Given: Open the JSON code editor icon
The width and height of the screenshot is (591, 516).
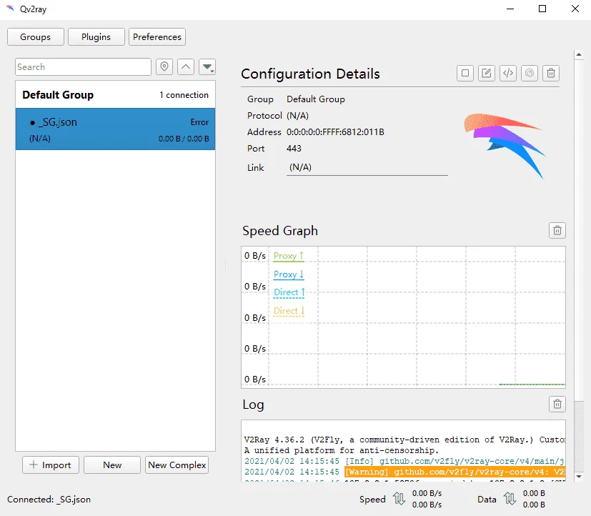Looking at the screenshot, I should pos(508,73).
